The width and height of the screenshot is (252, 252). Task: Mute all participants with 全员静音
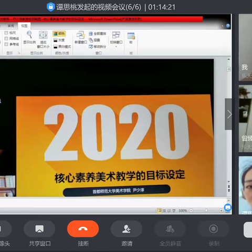pos(170,229)
